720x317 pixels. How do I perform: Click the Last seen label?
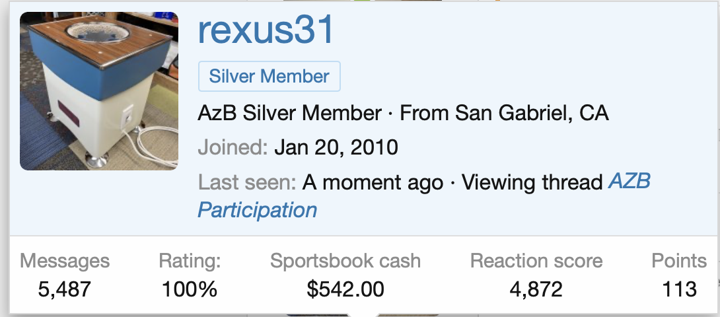click(247, 183)
